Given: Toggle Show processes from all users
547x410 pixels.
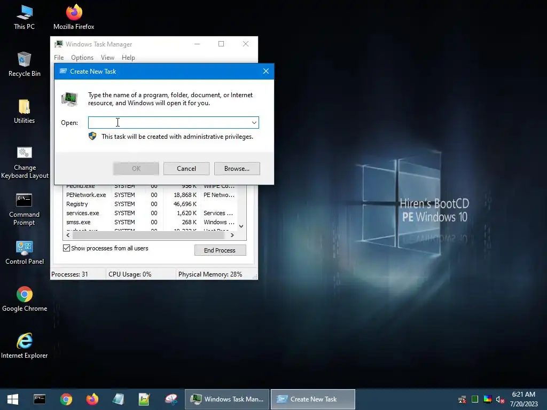Looking at the screenshot, I should (x=66, y=248).
